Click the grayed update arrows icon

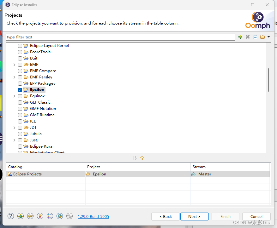click(69, 216)
